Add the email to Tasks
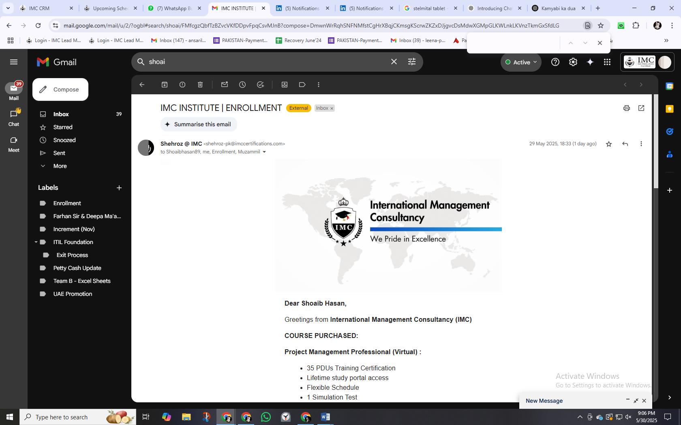681x425 pixels. [x=260, y=85]
